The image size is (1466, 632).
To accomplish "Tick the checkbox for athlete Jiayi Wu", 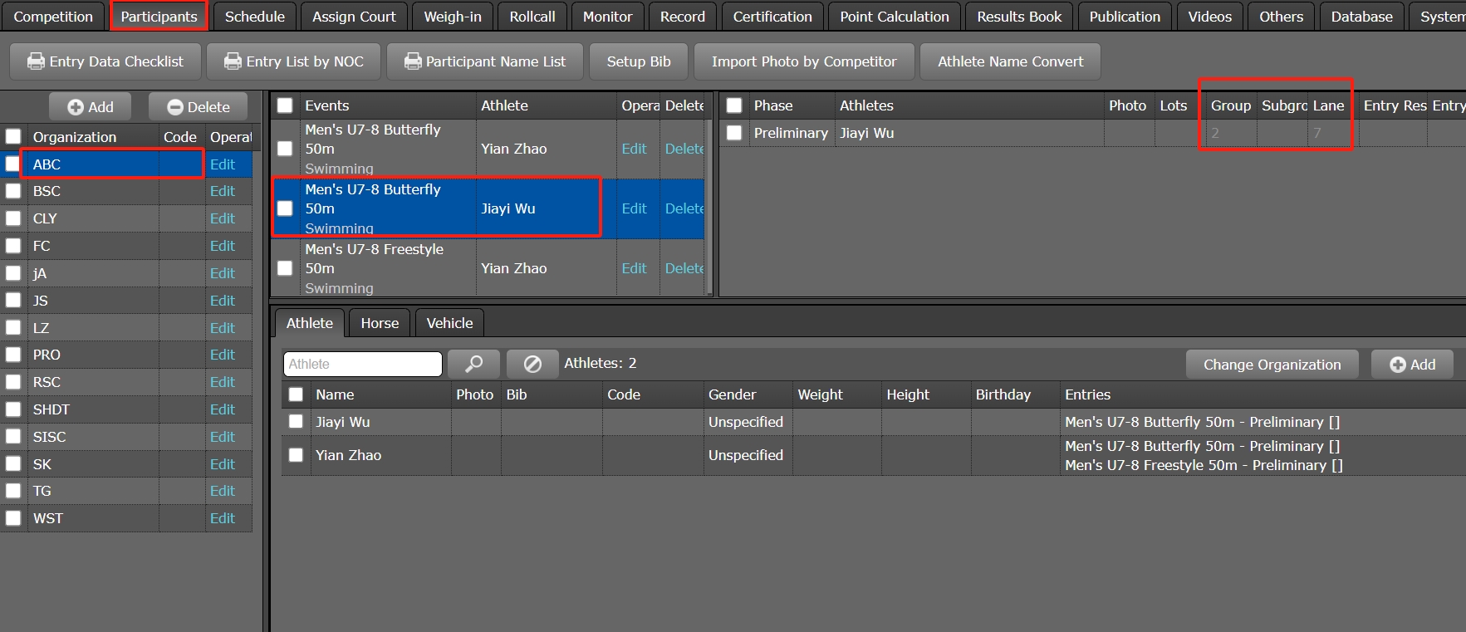I will (x=296, y=422).
